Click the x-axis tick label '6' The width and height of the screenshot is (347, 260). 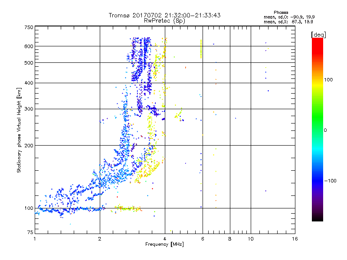[203, 239]
